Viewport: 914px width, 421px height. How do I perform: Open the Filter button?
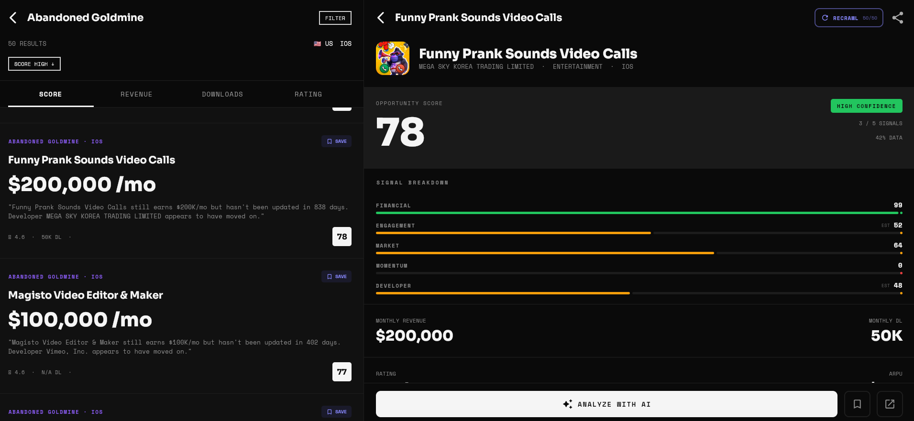pyautogui.click(x=335, y=18)
